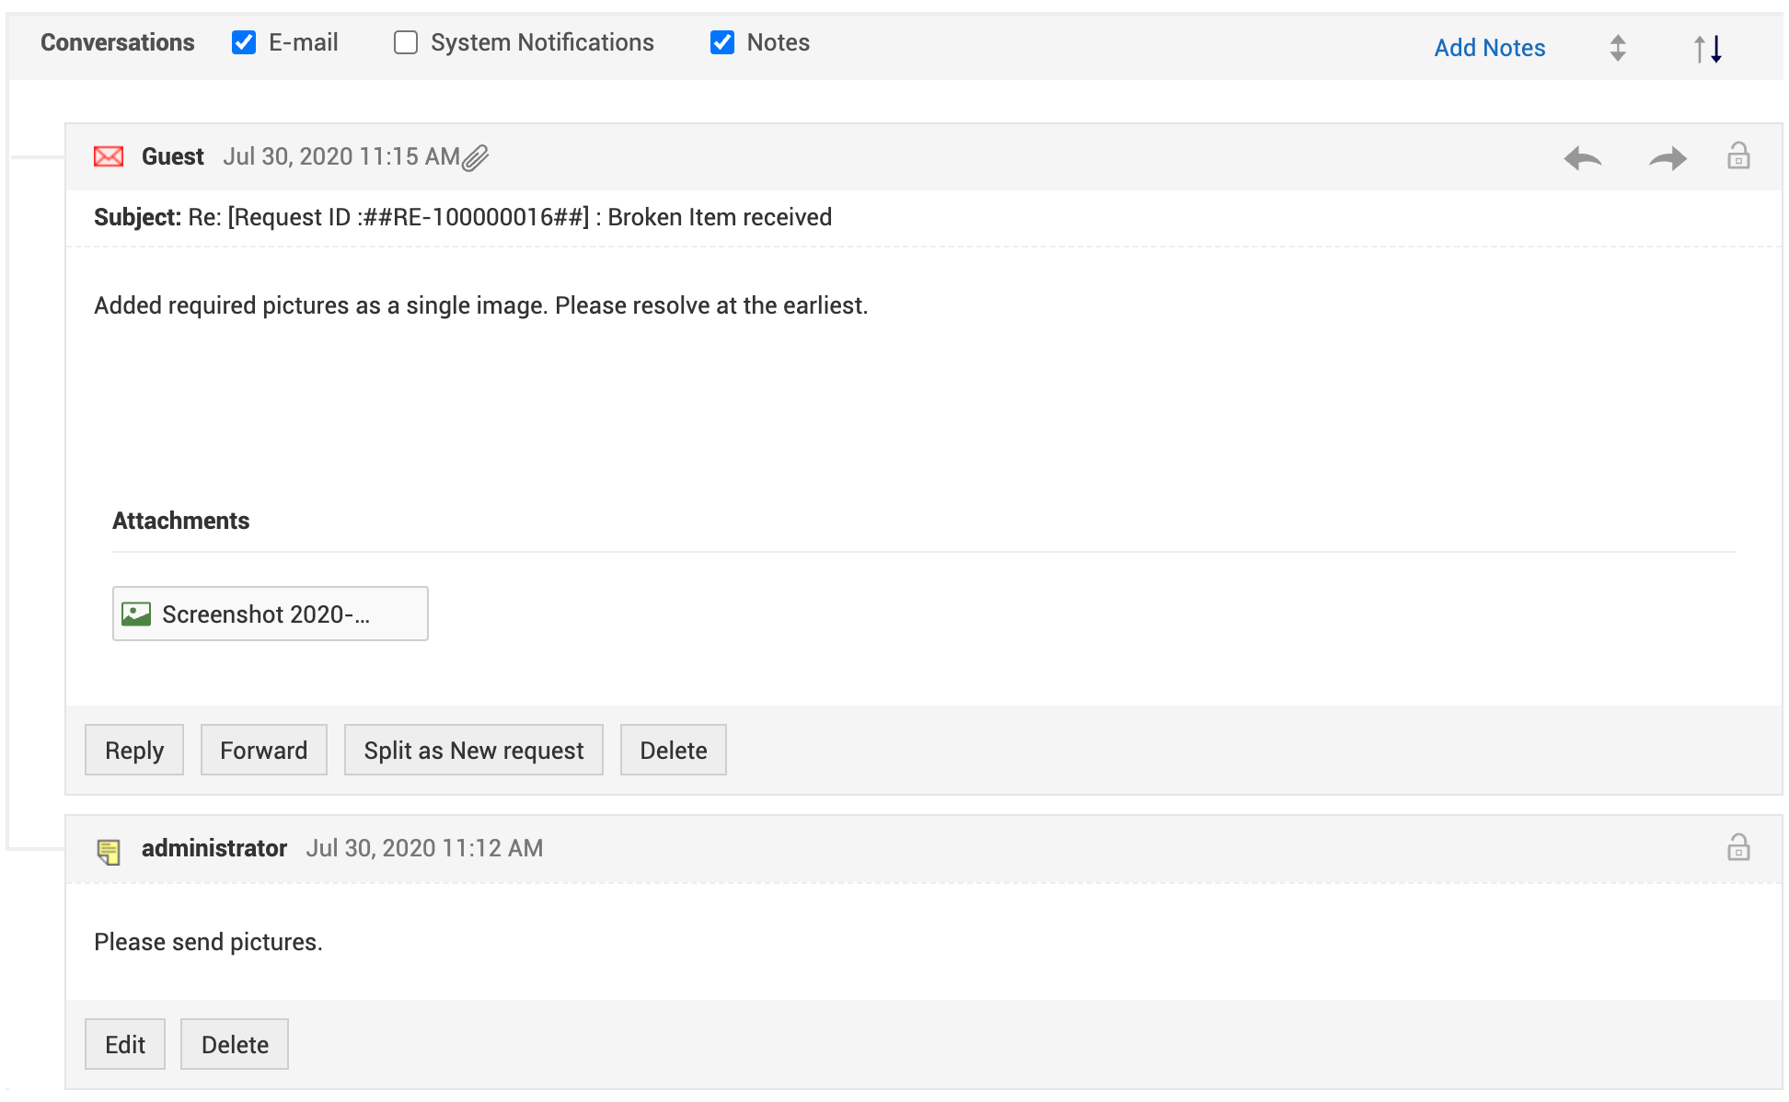Click the yellow note icon beside administrator
This screenshot has width=1789, height=1102.
(109, 851)
